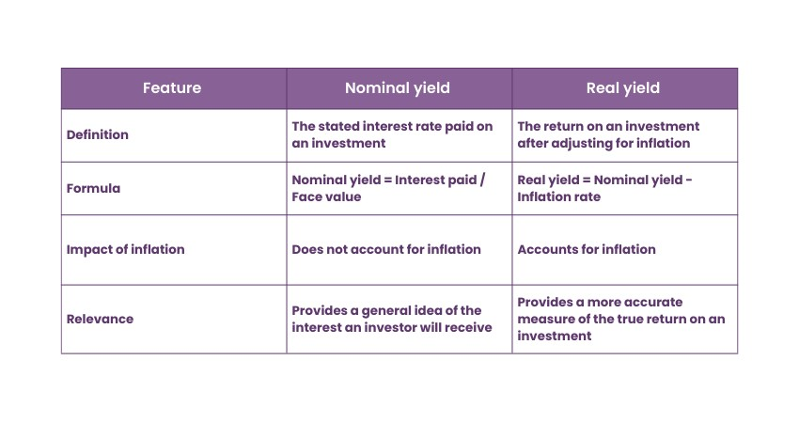Click the Real yield column header
Image resolution: width=799 pixels, height=423 pixels.
coord(623,88)
